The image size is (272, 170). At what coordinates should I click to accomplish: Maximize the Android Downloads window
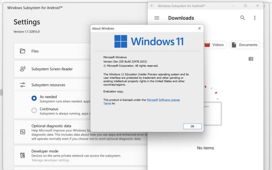[x=245, y=6]
